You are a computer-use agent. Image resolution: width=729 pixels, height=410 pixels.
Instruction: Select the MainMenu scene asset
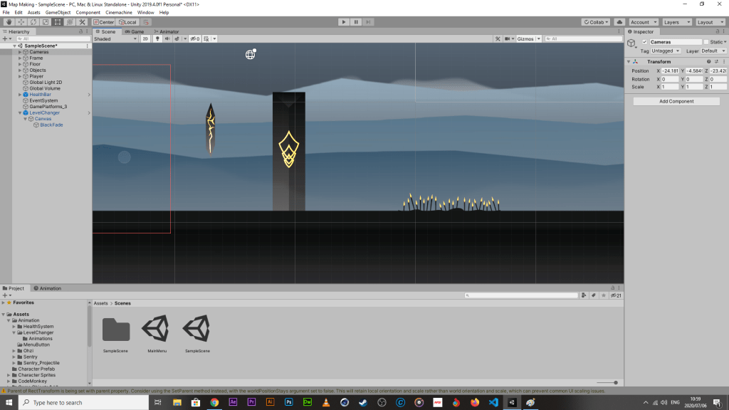[x=156, y=330]
